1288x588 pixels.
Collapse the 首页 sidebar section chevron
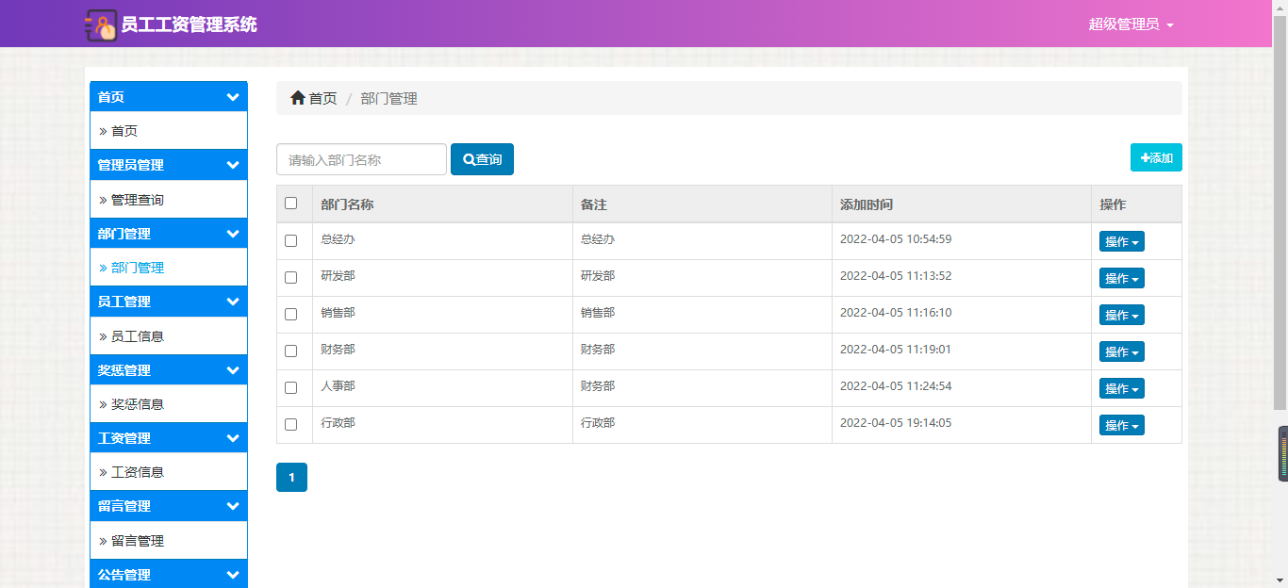pos(233,97)
